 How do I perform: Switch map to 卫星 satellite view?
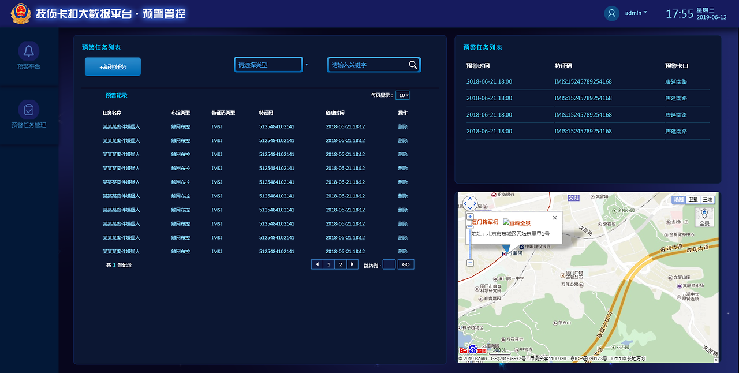tap(693, 199)
